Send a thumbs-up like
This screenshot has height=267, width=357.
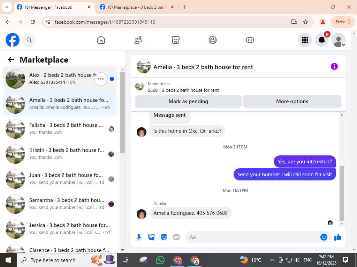coord(338,237)
